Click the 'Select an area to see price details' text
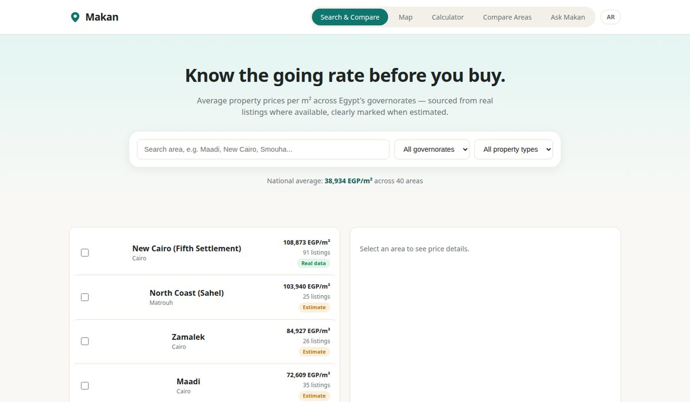The height and width of the screenshot is (402, 690). click(x=415, y=249)
